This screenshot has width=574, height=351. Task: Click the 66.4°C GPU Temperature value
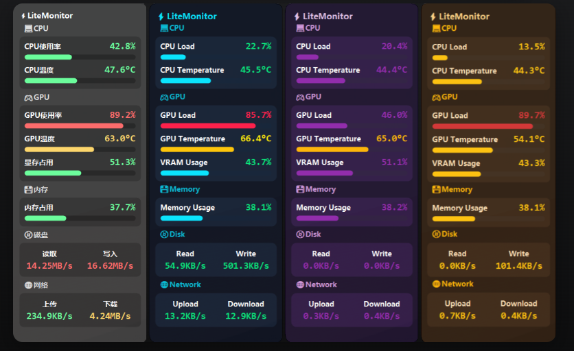click(256, 139)
